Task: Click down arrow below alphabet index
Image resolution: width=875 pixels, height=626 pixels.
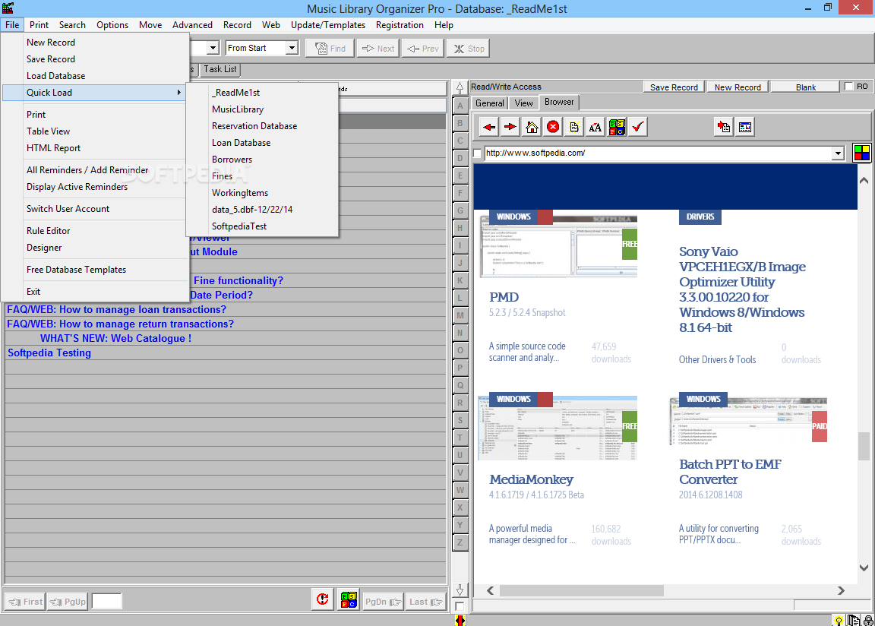Action: [x=460, y=590]
